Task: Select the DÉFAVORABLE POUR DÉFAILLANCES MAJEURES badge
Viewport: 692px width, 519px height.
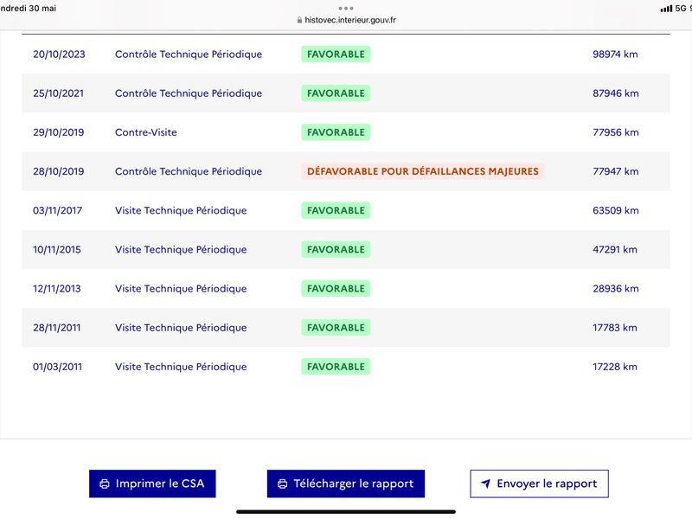Action: [x=423, y=171]
